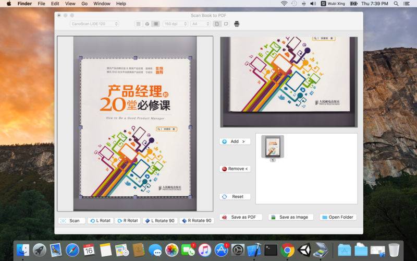Open FaceTime from the Dock
The width and height of the screenshot is (417, 261).
pyautogui.click(x=188, y=250)
